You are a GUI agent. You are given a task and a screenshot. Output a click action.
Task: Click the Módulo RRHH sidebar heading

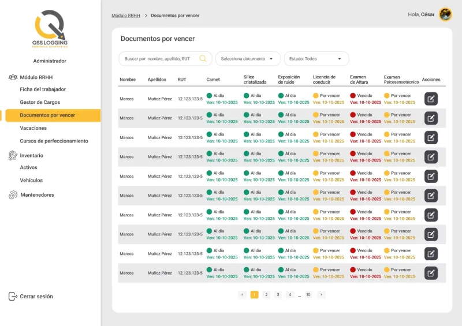click(36, 77)
